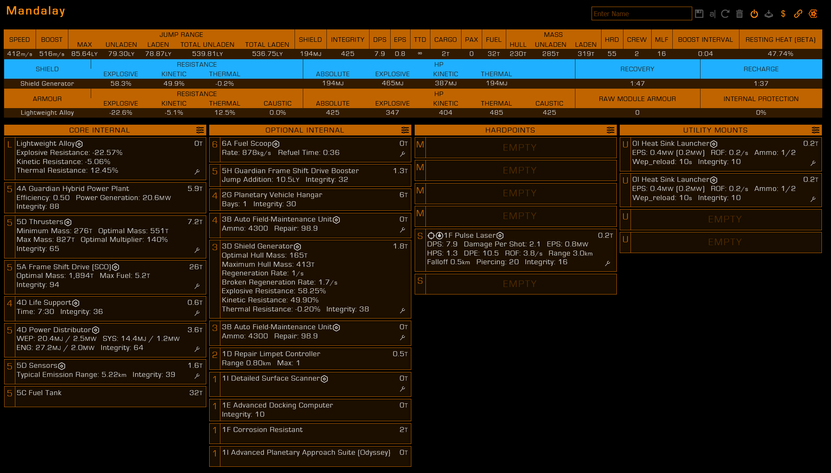
Task: Click the engineering icon beside 1I Detailed Surface Scanner
Action: (x=324, y=379)
